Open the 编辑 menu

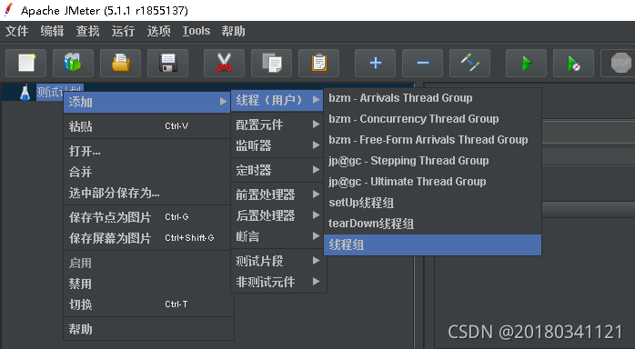(x=52, y=31)
